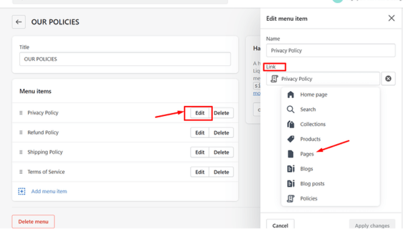Viewport: 403px width, 229px height.
Task: Click the drag handle for Privacy Policy
Action: click(21, 113)
